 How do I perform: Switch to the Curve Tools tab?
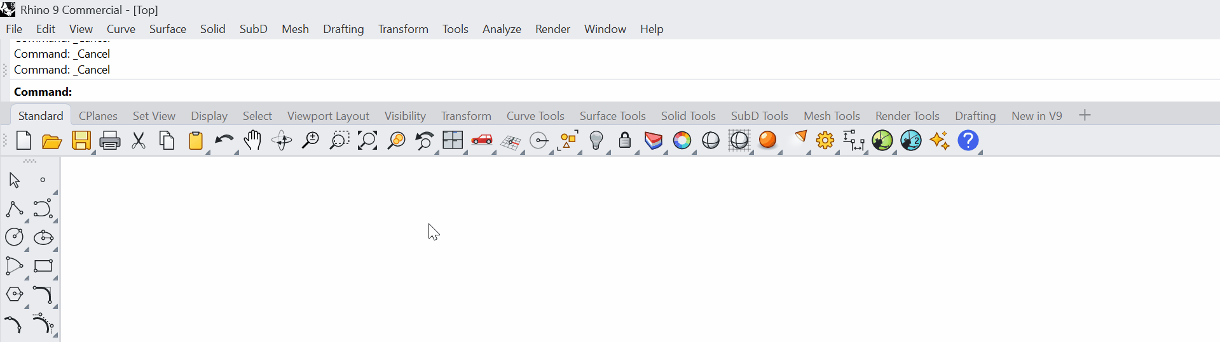[535, 116]
